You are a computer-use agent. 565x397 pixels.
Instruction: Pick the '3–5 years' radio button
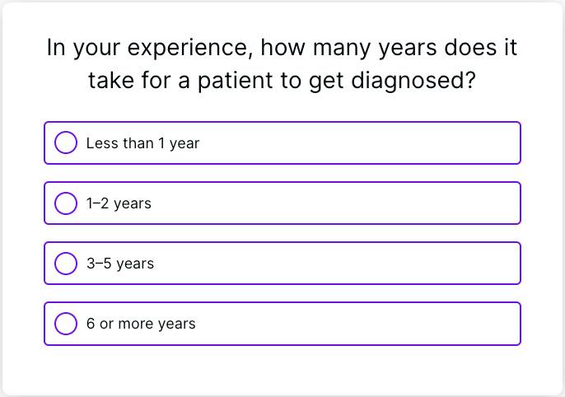[66, 263]
